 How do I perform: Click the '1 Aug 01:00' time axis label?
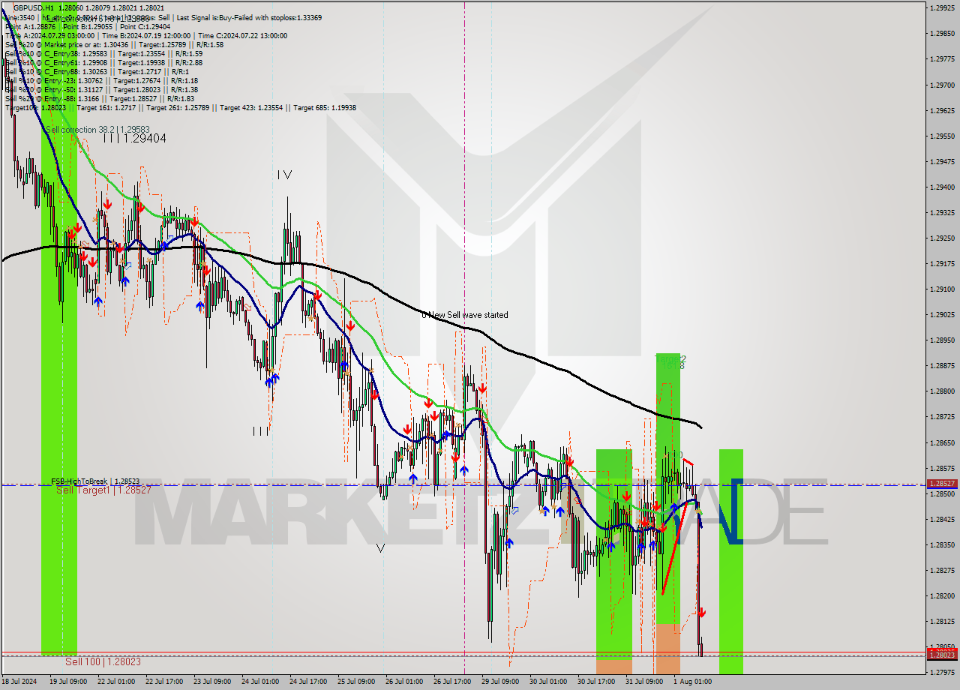point(692,682)
